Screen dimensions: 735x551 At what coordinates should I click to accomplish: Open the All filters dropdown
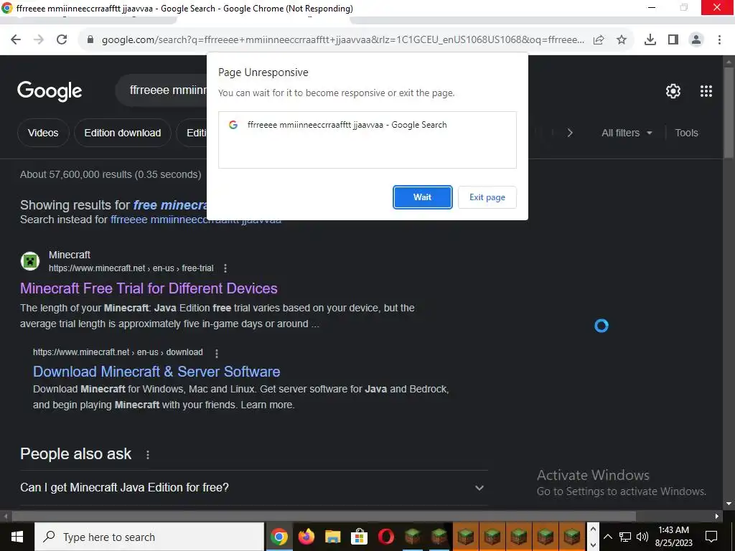(627, 133)
